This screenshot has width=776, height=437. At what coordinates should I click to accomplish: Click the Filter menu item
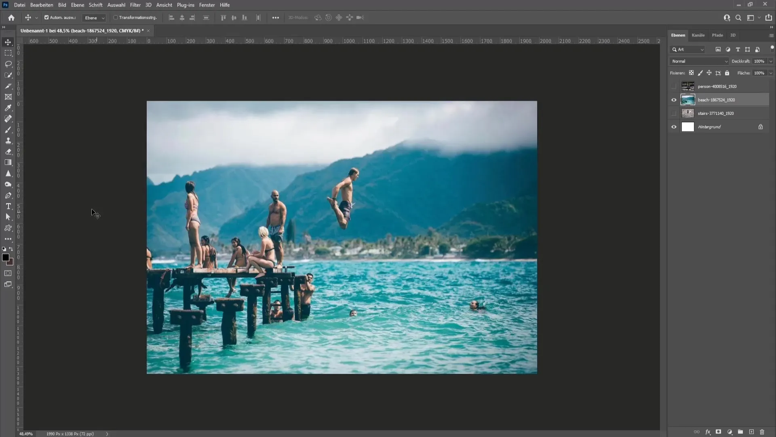[x=135, y=5]
